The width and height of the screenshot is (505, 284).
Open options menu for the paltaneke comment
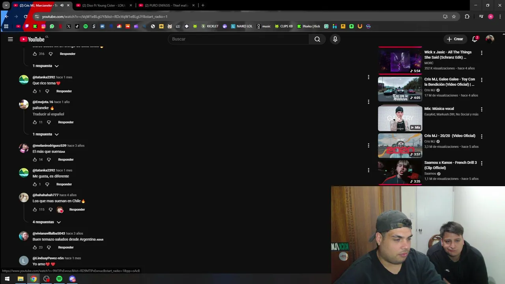pos(368,102)
